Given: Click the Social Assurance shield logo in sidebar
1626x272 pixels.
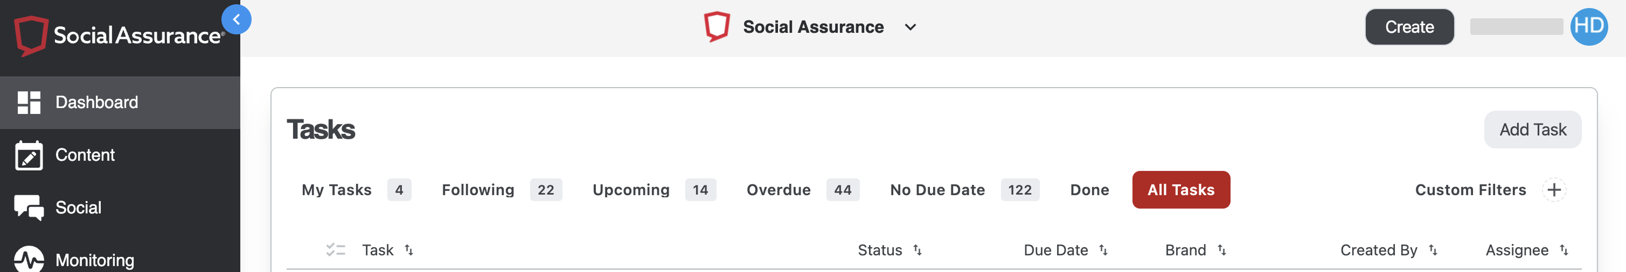Looking at the screenshot, I should pyautogui.click(x=31, y=35).
